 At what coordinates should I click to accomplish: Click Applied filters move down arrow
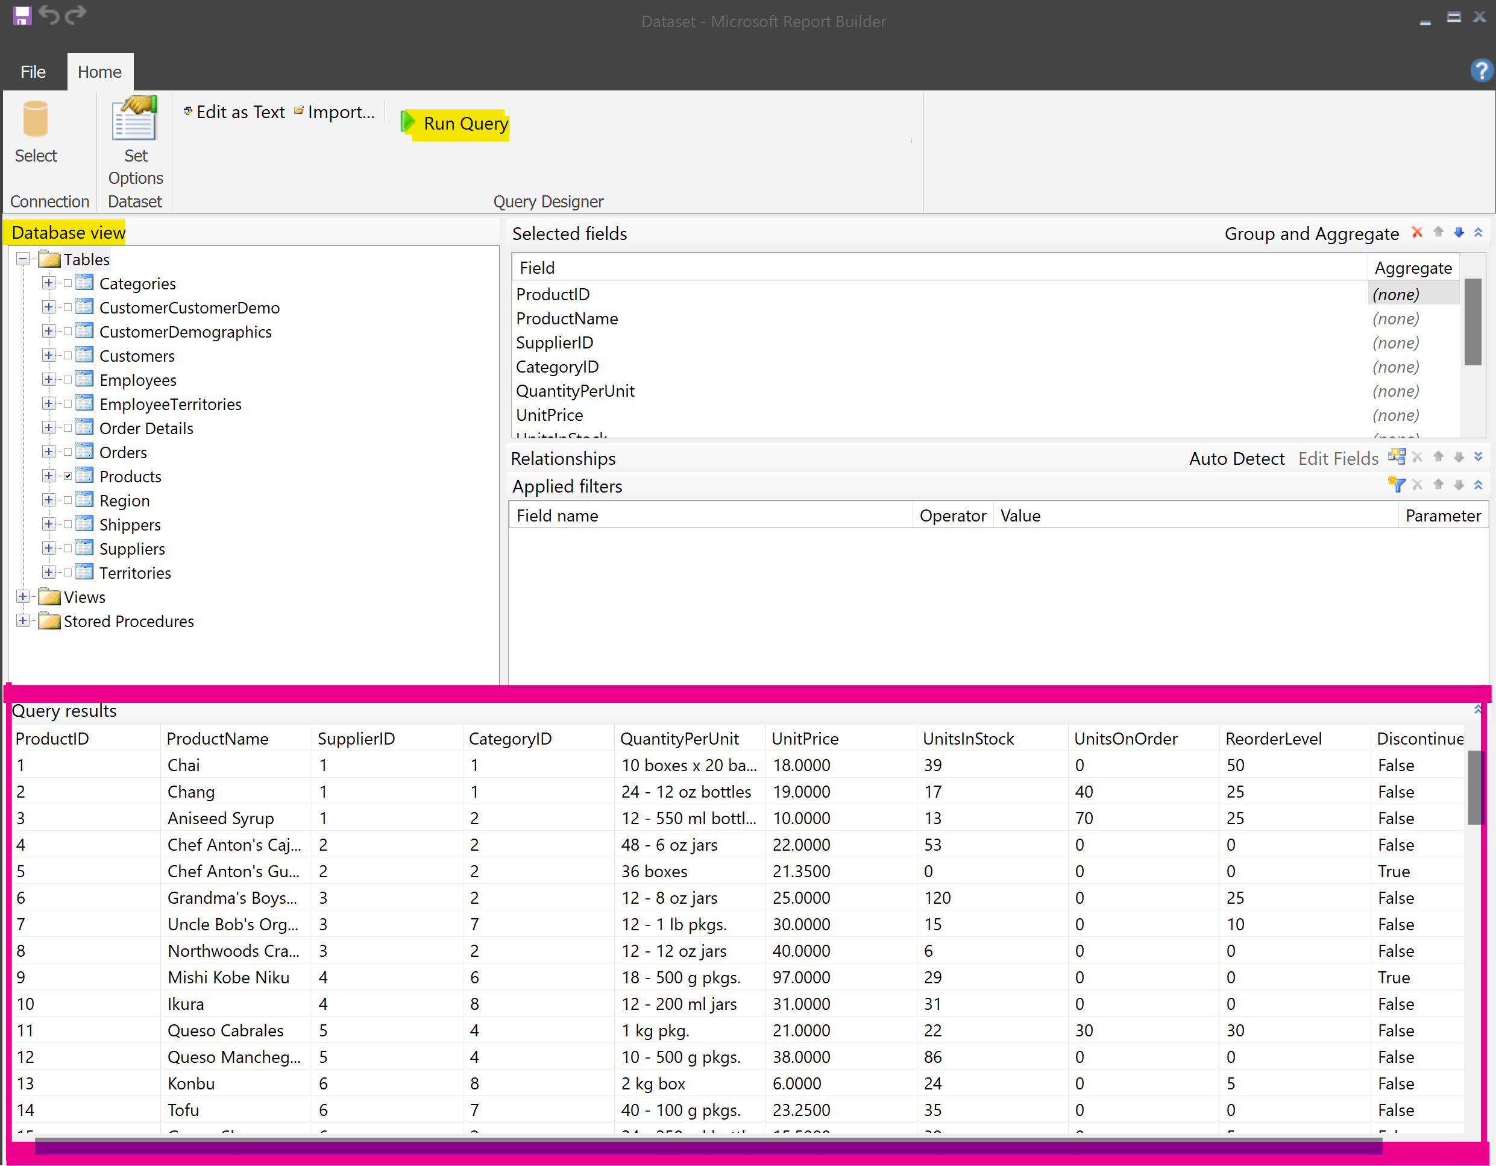pyautogui.click(x=1458, y=486)
